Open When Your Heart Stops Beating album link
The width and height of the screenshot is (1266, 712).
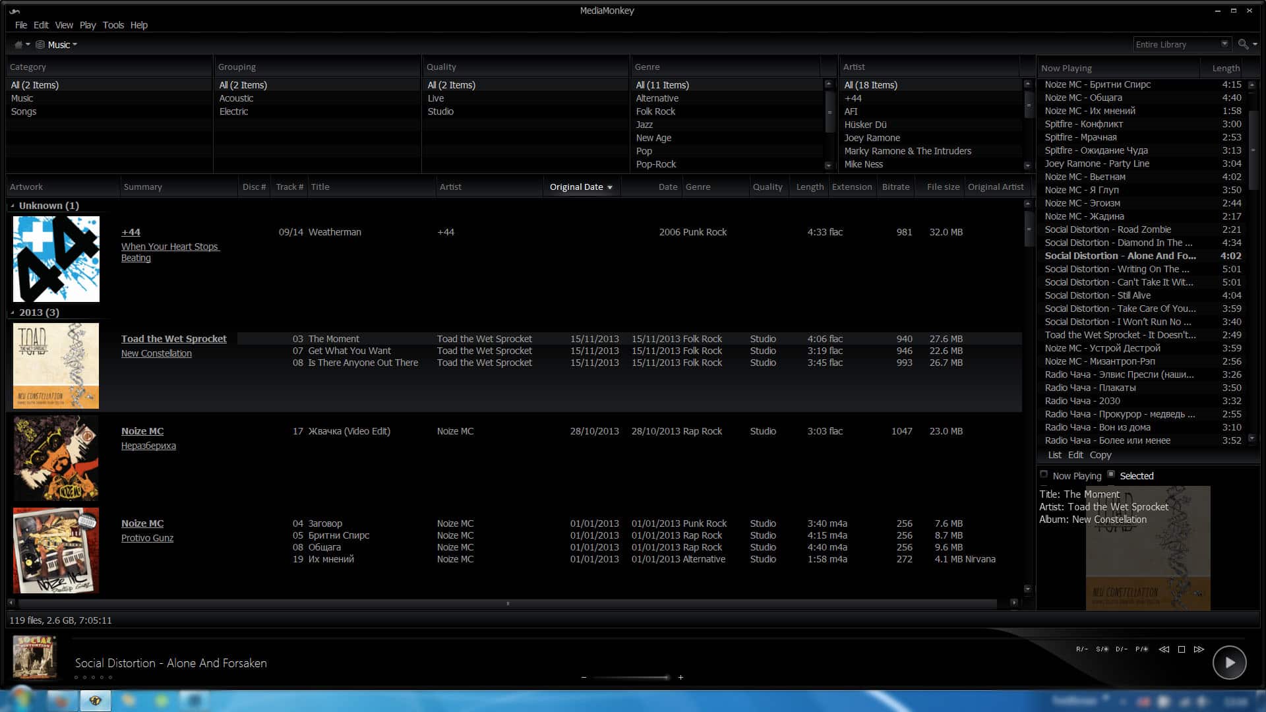click(169, 252)
